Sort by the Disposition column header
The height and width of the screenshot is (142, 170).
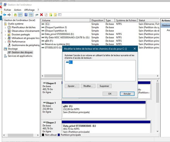[x=97, y=20]
